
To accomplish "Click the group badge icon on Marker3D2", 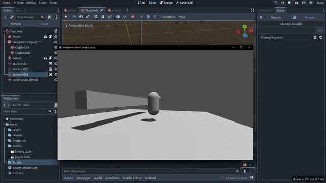I will coord(50,69).
